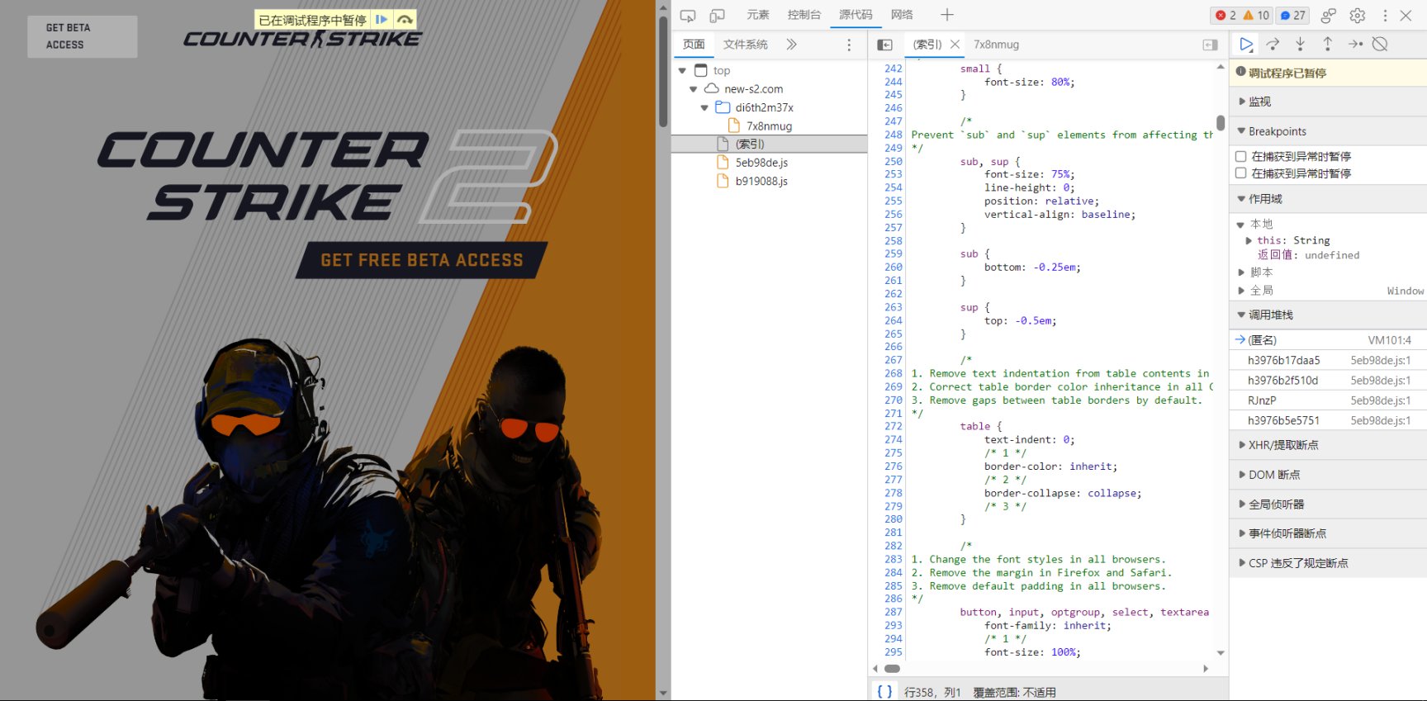Screen dimensions: 1427x701
Task: Resume from the page paused overlay
Action: (x=382, y=19)
